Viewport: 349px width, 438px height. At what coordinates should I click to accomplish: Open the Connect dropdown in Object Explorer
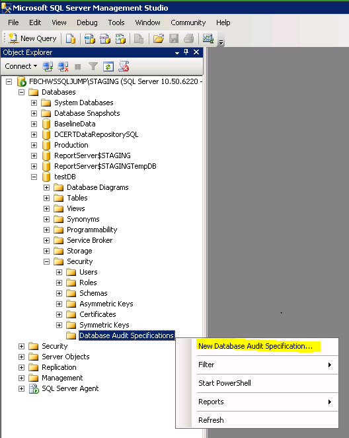(21, 66)
